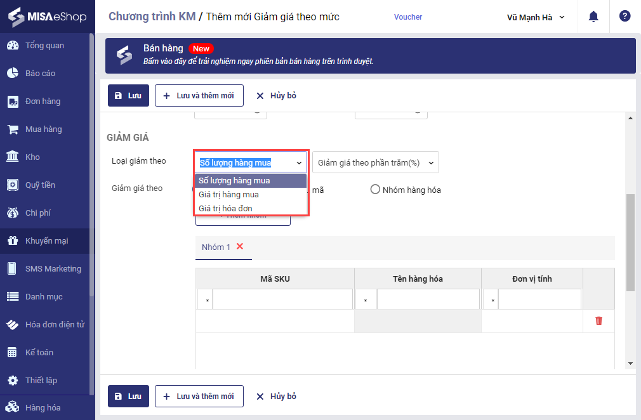The image size is (641, 420).
Task: Go to Báo cáo reports section
Action: [40, 74]
